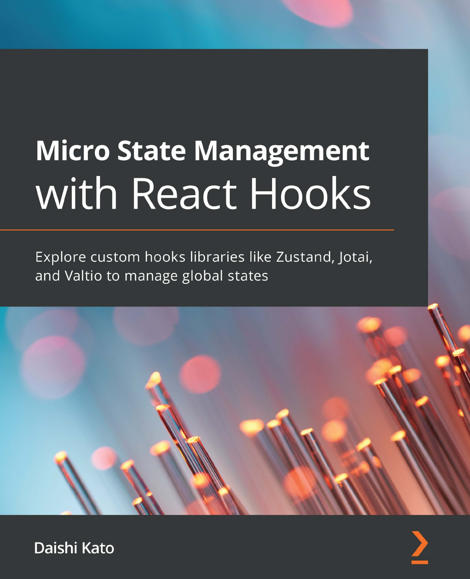Click the word "Hooks" in the title
The width and height of the screenshot is (470, 579).
tap(310, 193)
